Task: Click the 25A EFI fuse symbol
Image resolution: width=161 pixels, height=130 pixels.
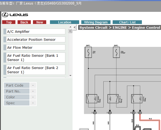Action: pos(88,52)
